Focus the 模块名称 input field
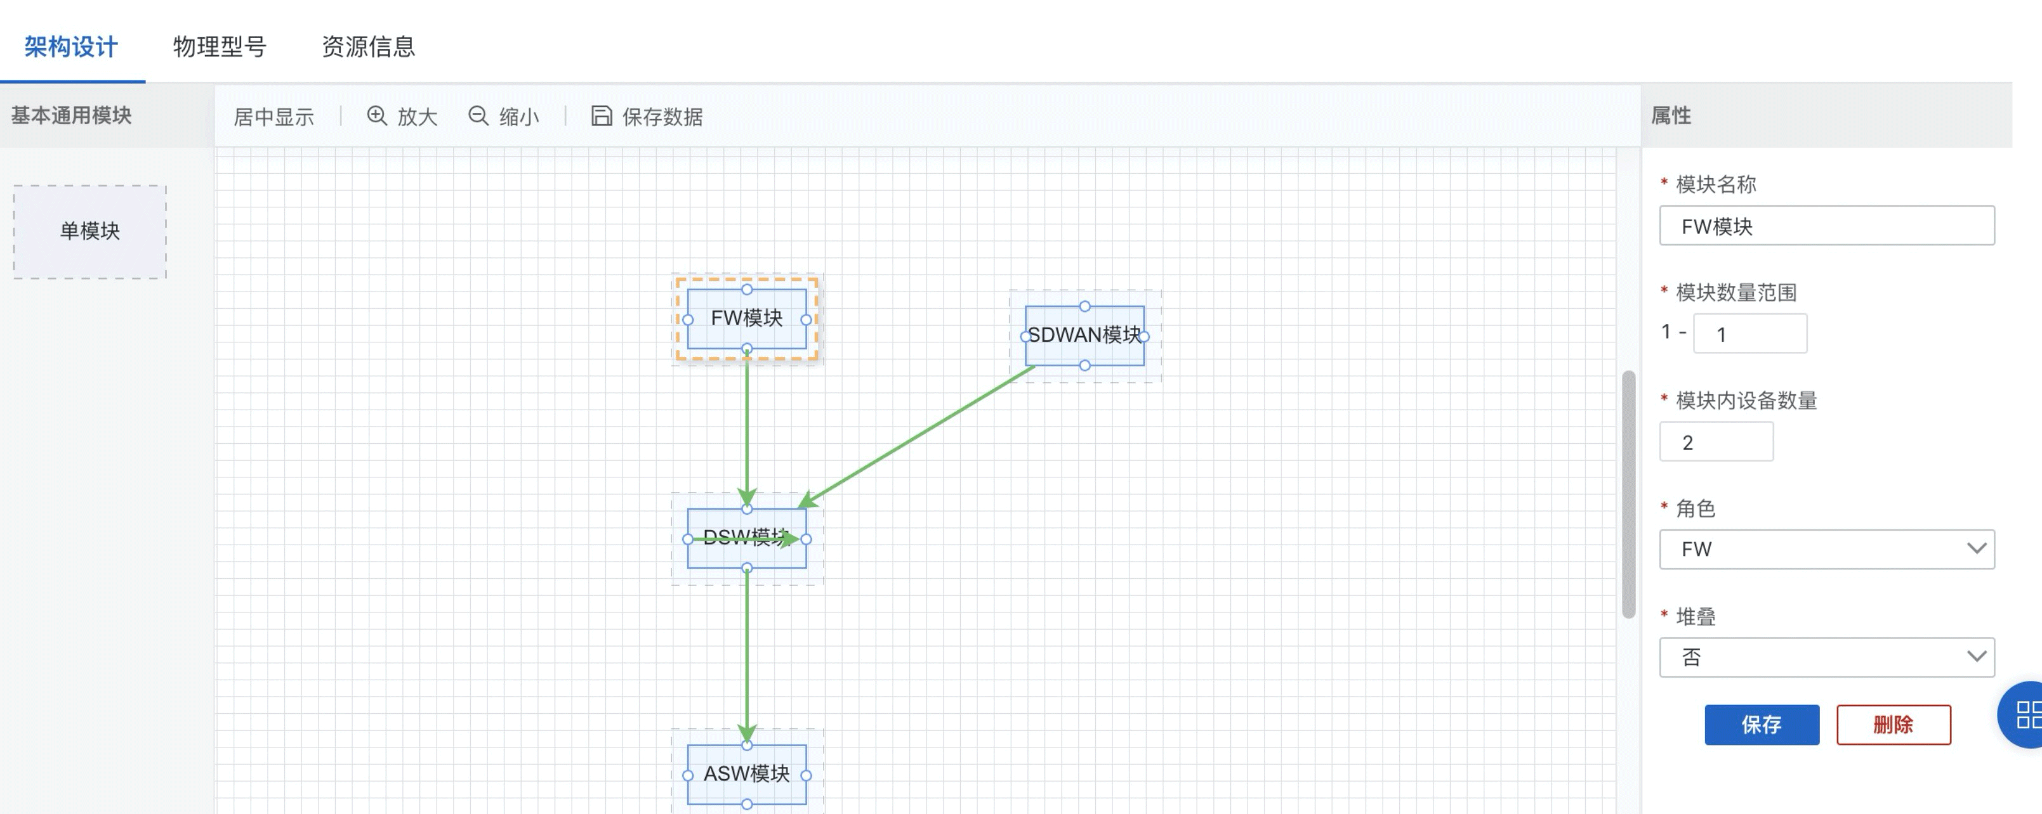 [1826, 226]
